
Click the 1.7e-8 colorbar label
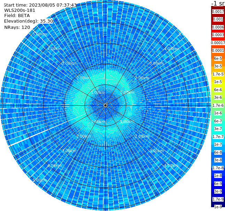pos(218,168)
